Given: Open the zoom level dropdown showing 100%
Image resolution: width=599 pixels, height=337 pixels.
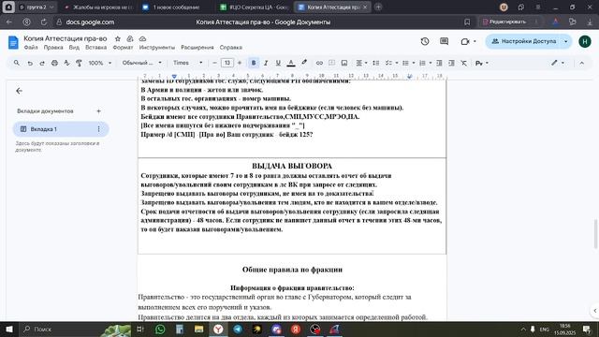Looking at the screenshot, I should click(x=100, y=63).
